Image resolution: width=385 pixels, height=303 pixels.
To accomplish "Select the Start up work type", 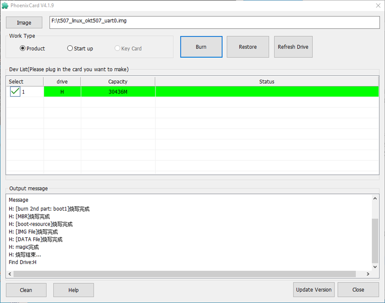I will pos(70,48).
